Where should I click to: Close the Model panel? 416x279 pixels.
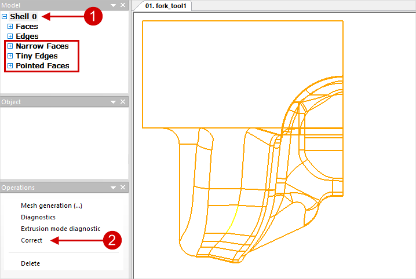point(122,5)
